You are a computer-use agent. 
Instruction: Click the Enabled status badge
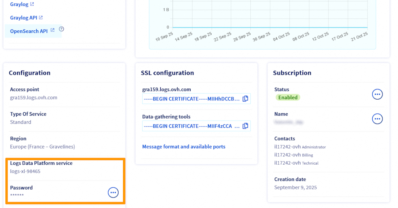click(287, 97)
